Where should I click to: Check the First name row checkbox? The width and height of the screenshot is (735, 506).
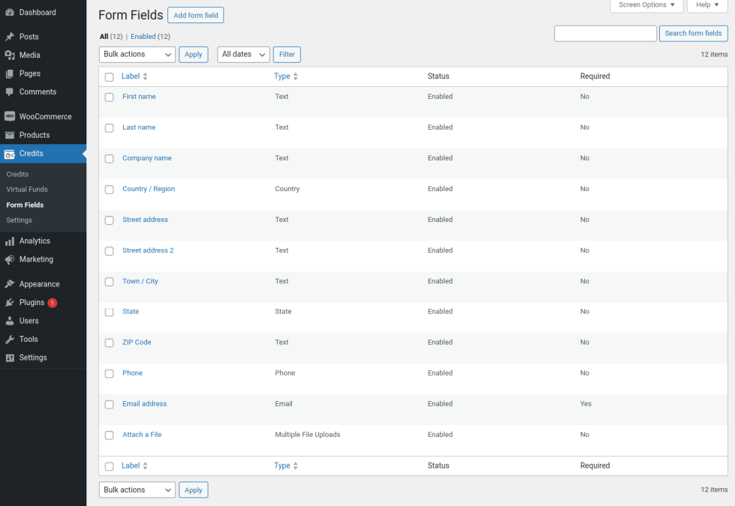point(110,97)
